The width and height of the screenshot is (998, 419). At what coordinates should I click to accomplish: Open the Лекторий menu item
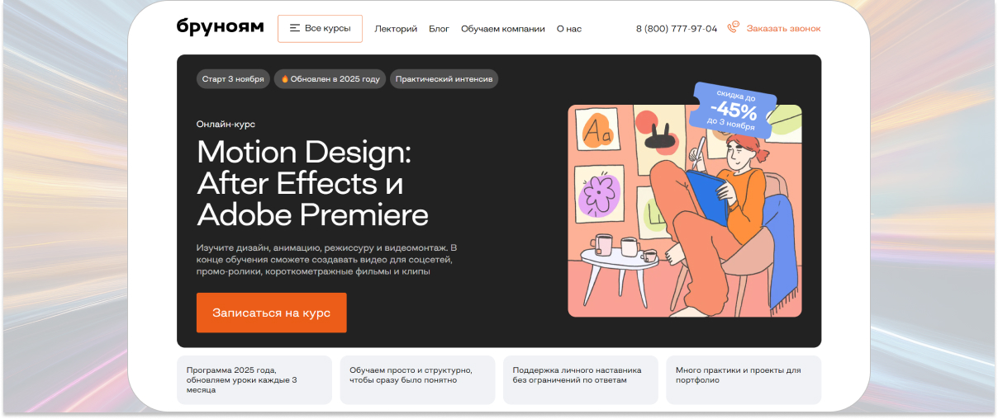(396, 29)
